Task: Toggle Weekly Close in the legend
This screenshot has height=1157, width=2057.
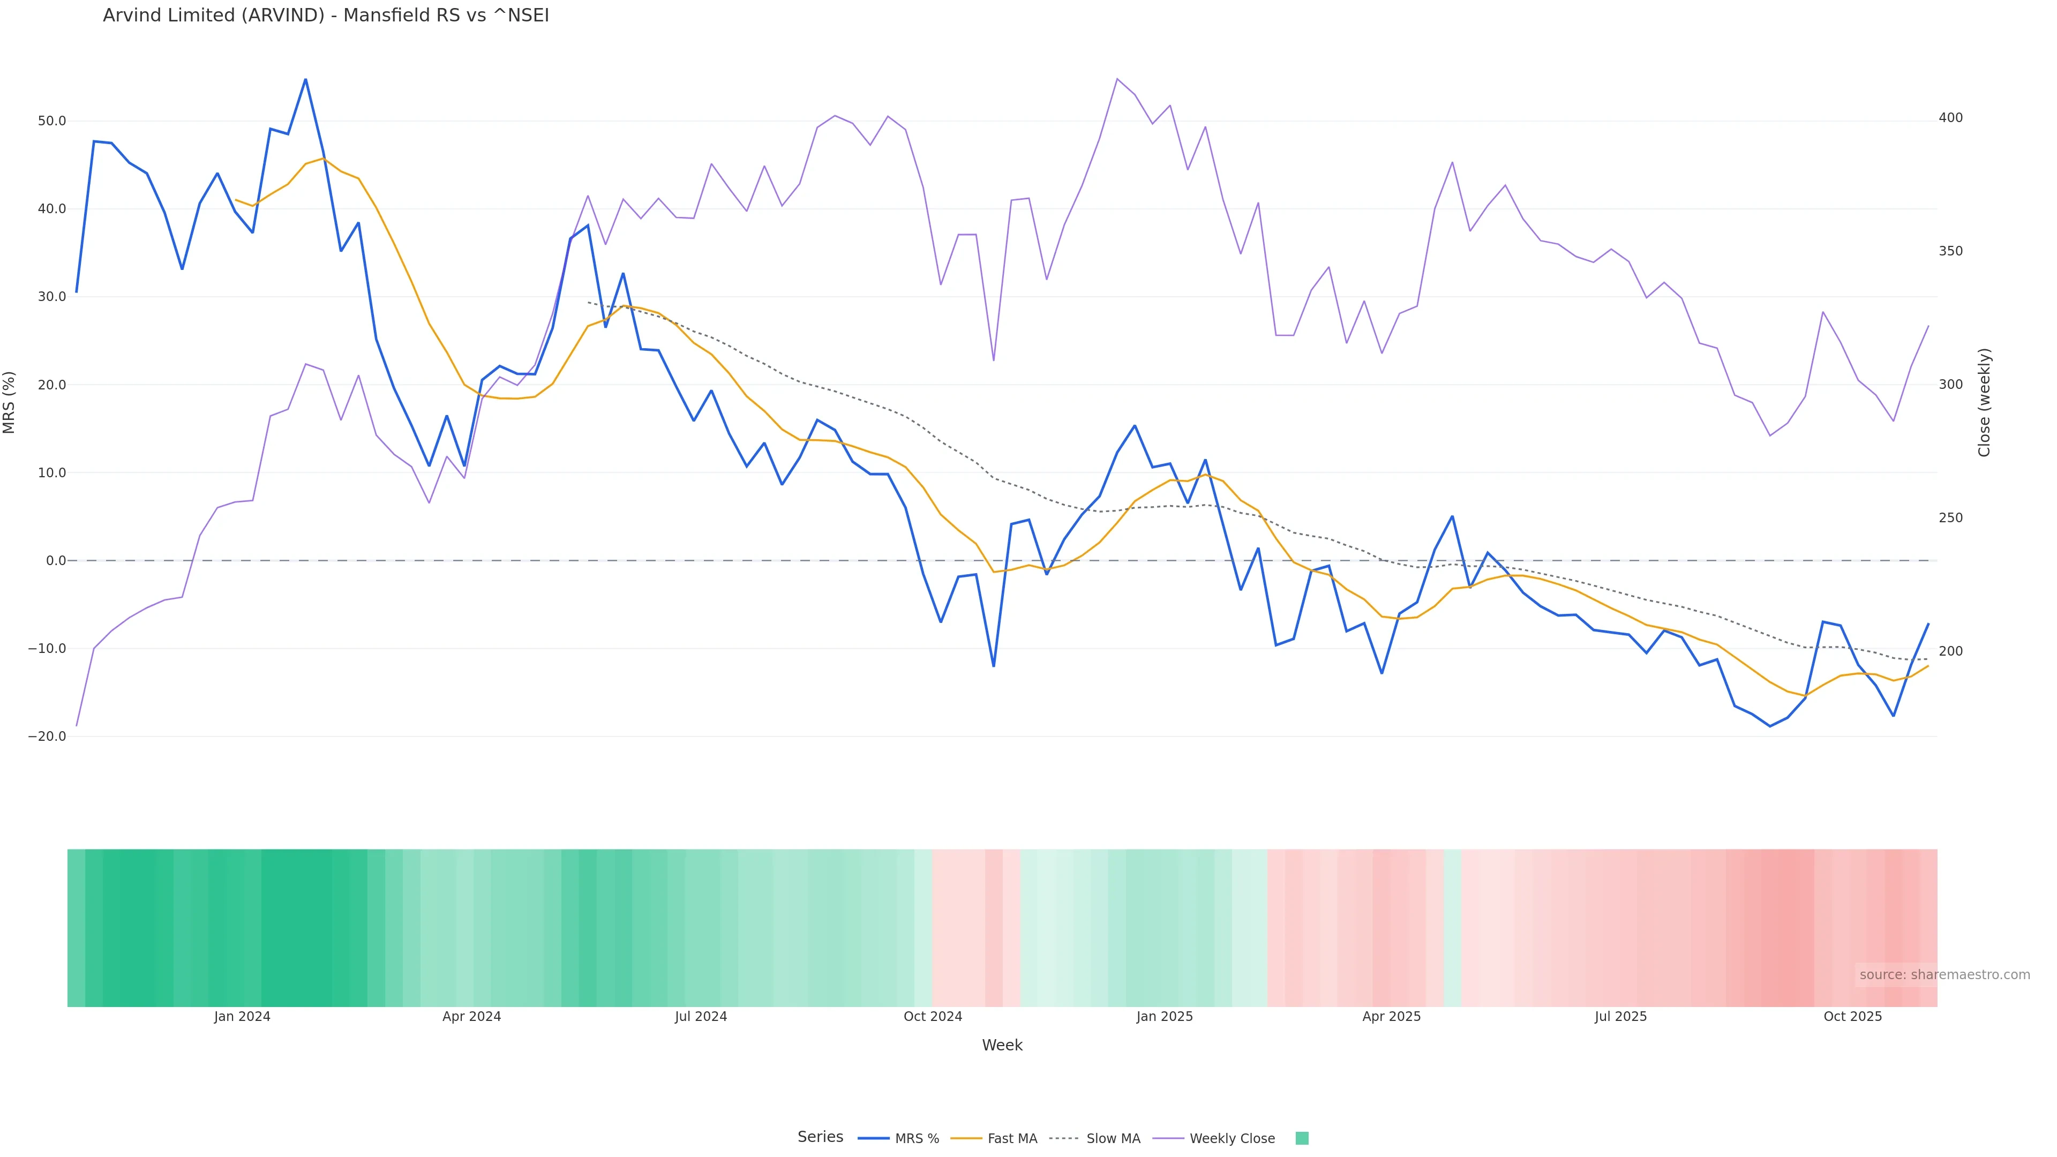Action: [1232, 1139]
